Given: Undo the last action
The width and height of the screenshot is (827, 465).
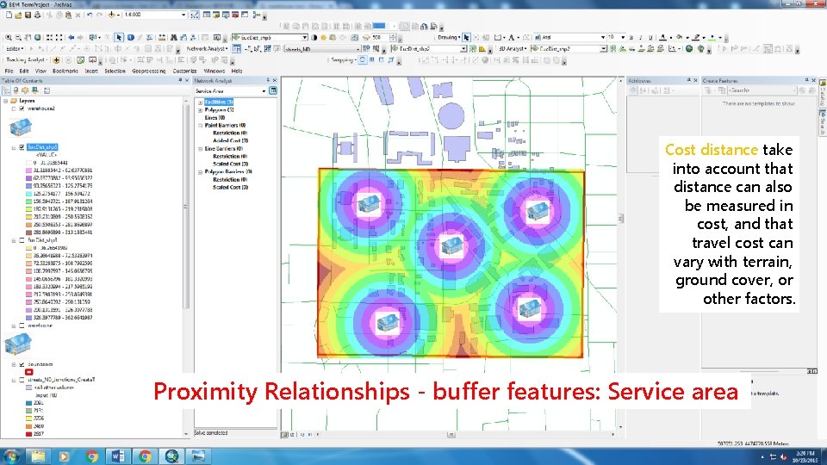Looking at the screenshot, I should click(89, 15).
